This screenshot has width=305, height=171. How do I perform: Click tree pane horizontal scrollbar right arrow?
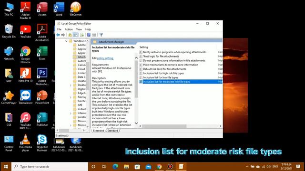[x=84, y=131]
